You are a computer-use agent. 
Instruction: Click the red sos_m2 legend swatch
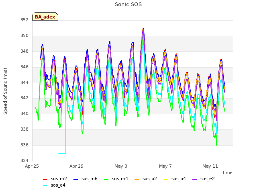pos(45,179)
